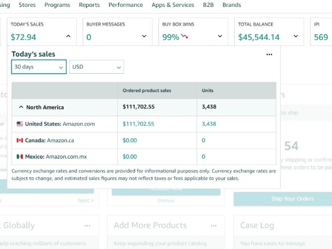Click the Canada: Amazon.ca row label
332x249 pixels.
[49, 140]
